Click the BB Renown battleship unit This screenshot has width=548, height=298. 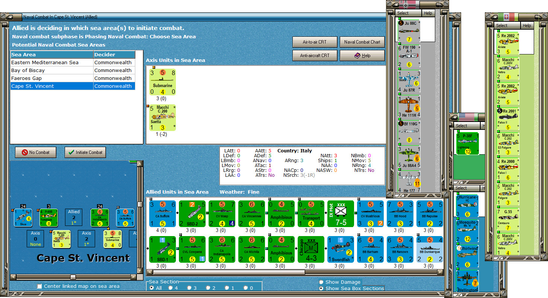click(400, 249)
